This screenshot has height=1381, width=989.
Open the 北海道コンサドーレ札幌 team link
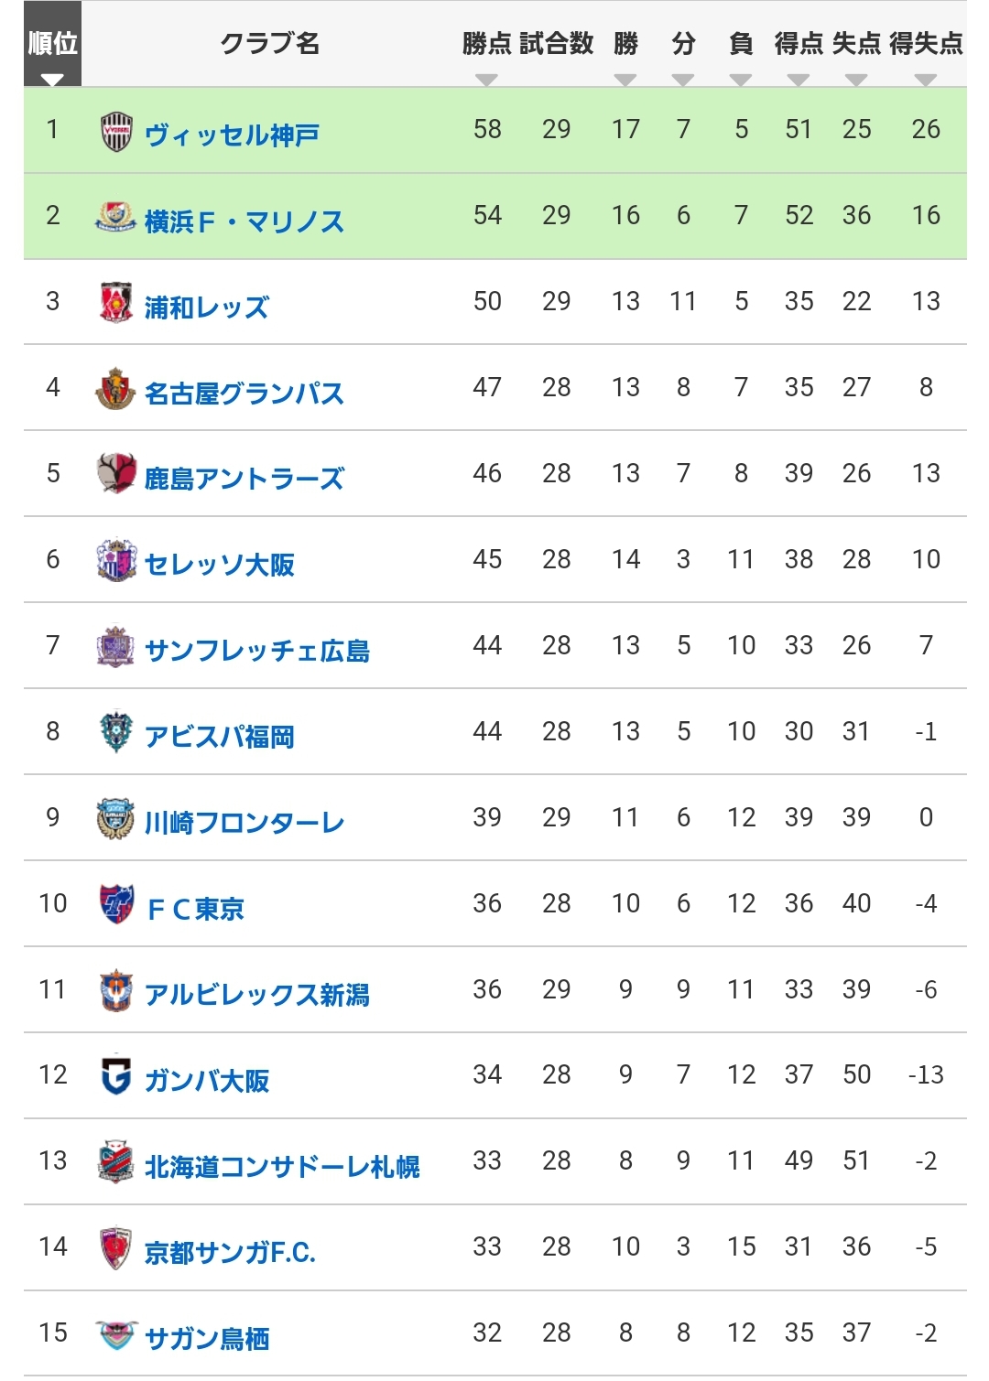click(x=282, y=1167)
